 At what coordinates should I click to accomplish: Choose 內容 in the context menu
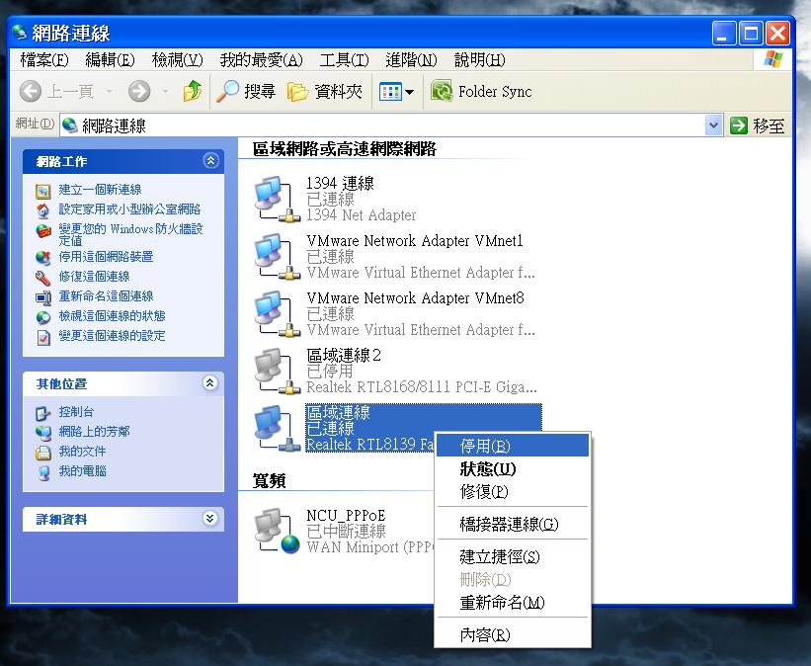click(x=485, y=634)
